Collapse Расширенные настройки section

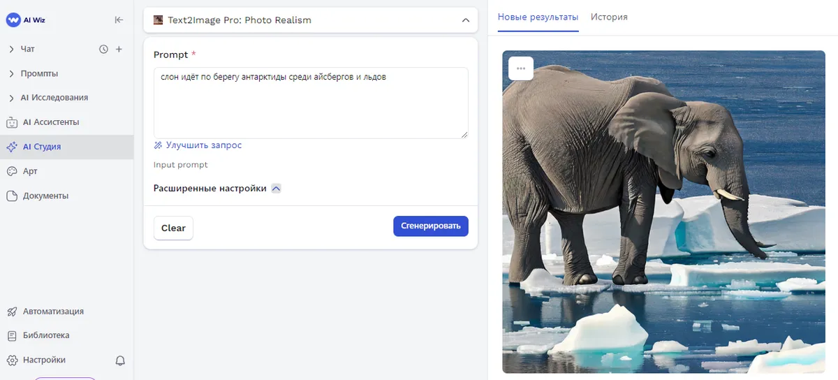point(276,189)
